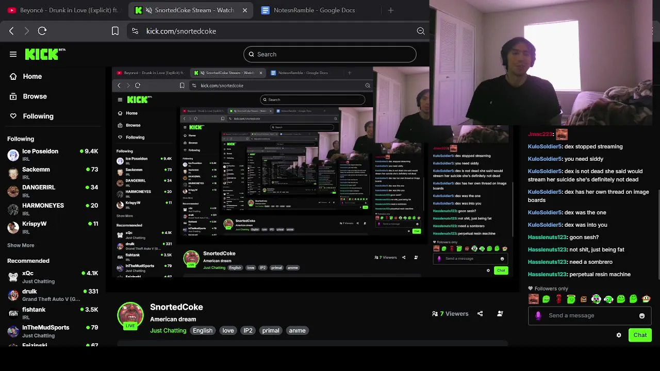This screenshot has height=371, width=660.
Task: Click the IP2 tag
Action: pos(248,330)
